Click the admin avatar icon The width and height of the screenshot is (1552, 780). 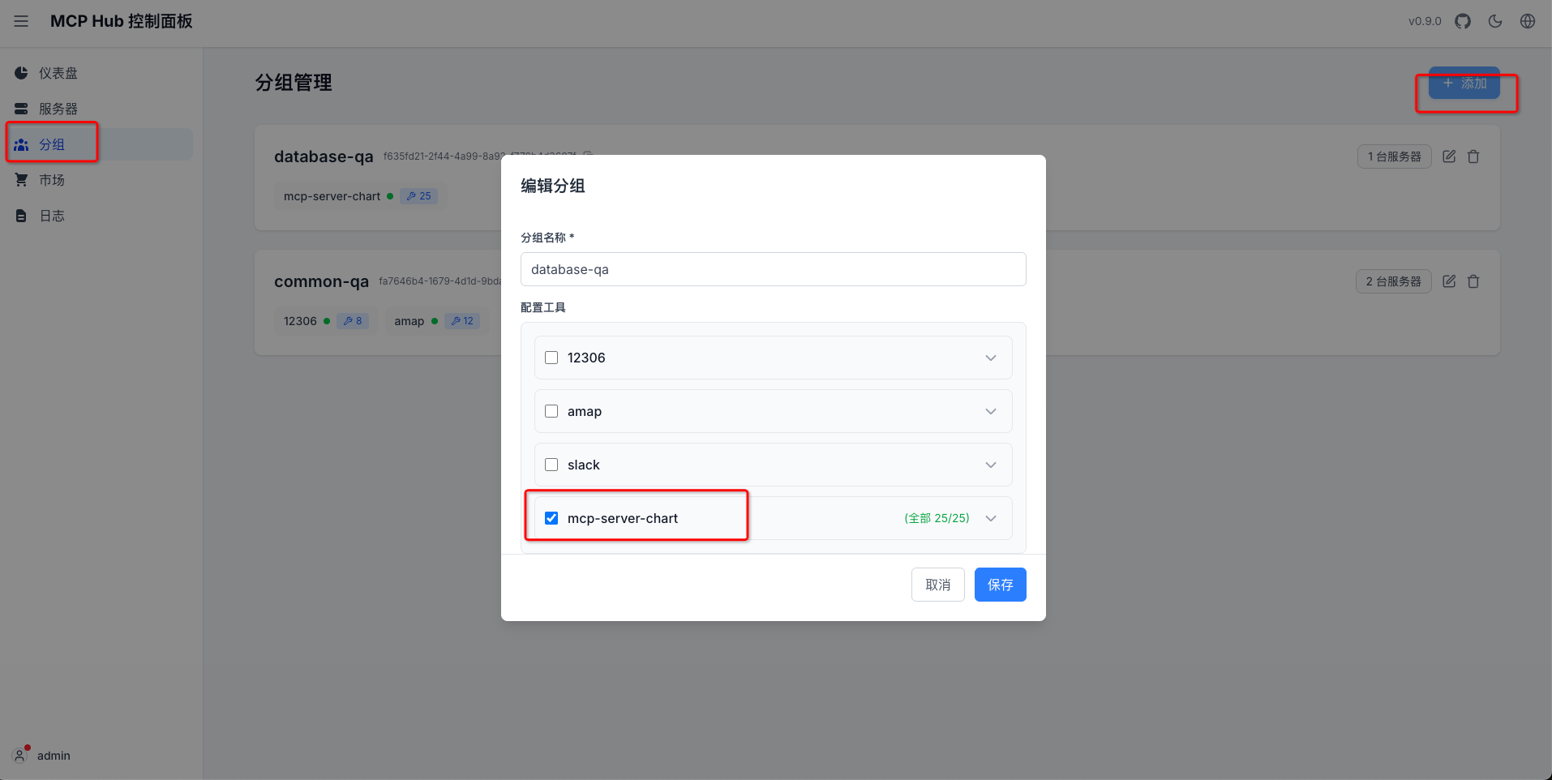pyautogui.click(x=20, y=755)
